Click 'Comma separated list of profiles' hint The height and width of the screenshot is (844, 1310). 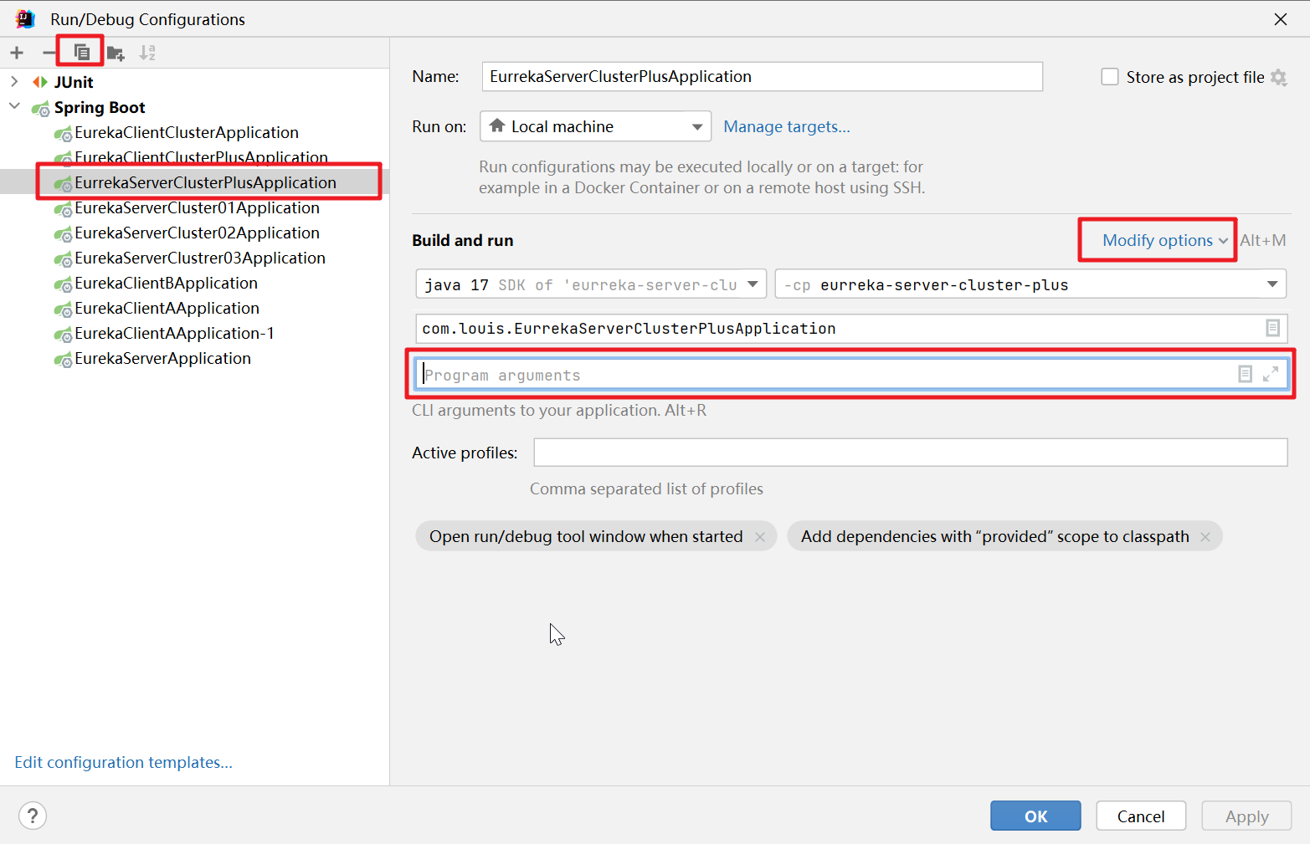646,488
